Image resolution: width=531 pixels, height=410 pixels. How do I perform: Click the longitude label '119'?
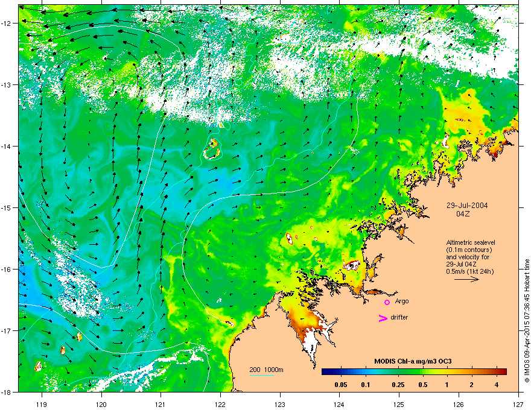click(42, 405)
